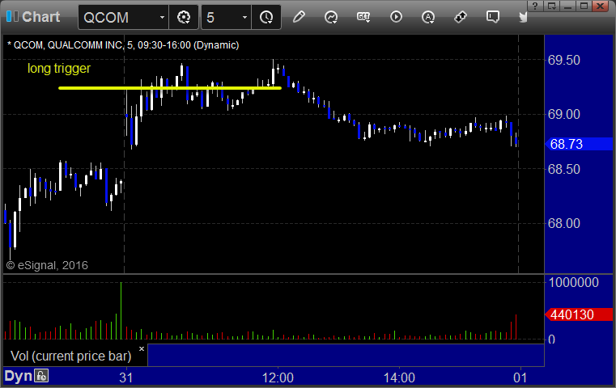Image resolution: width=616 pixels, height=388 pixels.
Task: Click the trade ticket icon
Action: pyautogui.click(x=461, y=17)
